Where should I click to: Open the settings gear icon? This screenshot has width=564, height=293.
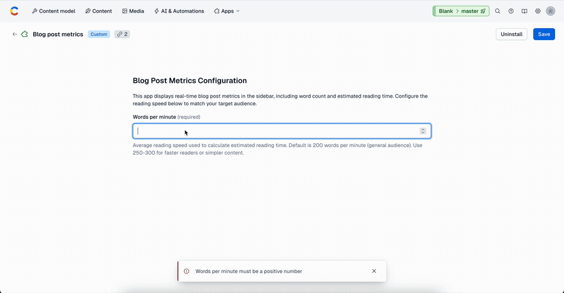coord(538,11)
